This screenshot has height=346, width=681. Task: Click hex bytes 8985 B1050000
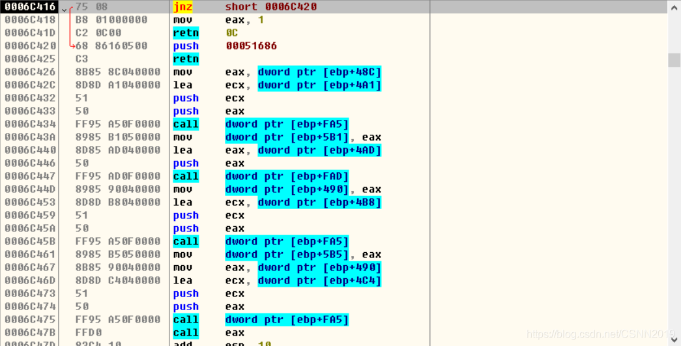(x=118, y=137)
